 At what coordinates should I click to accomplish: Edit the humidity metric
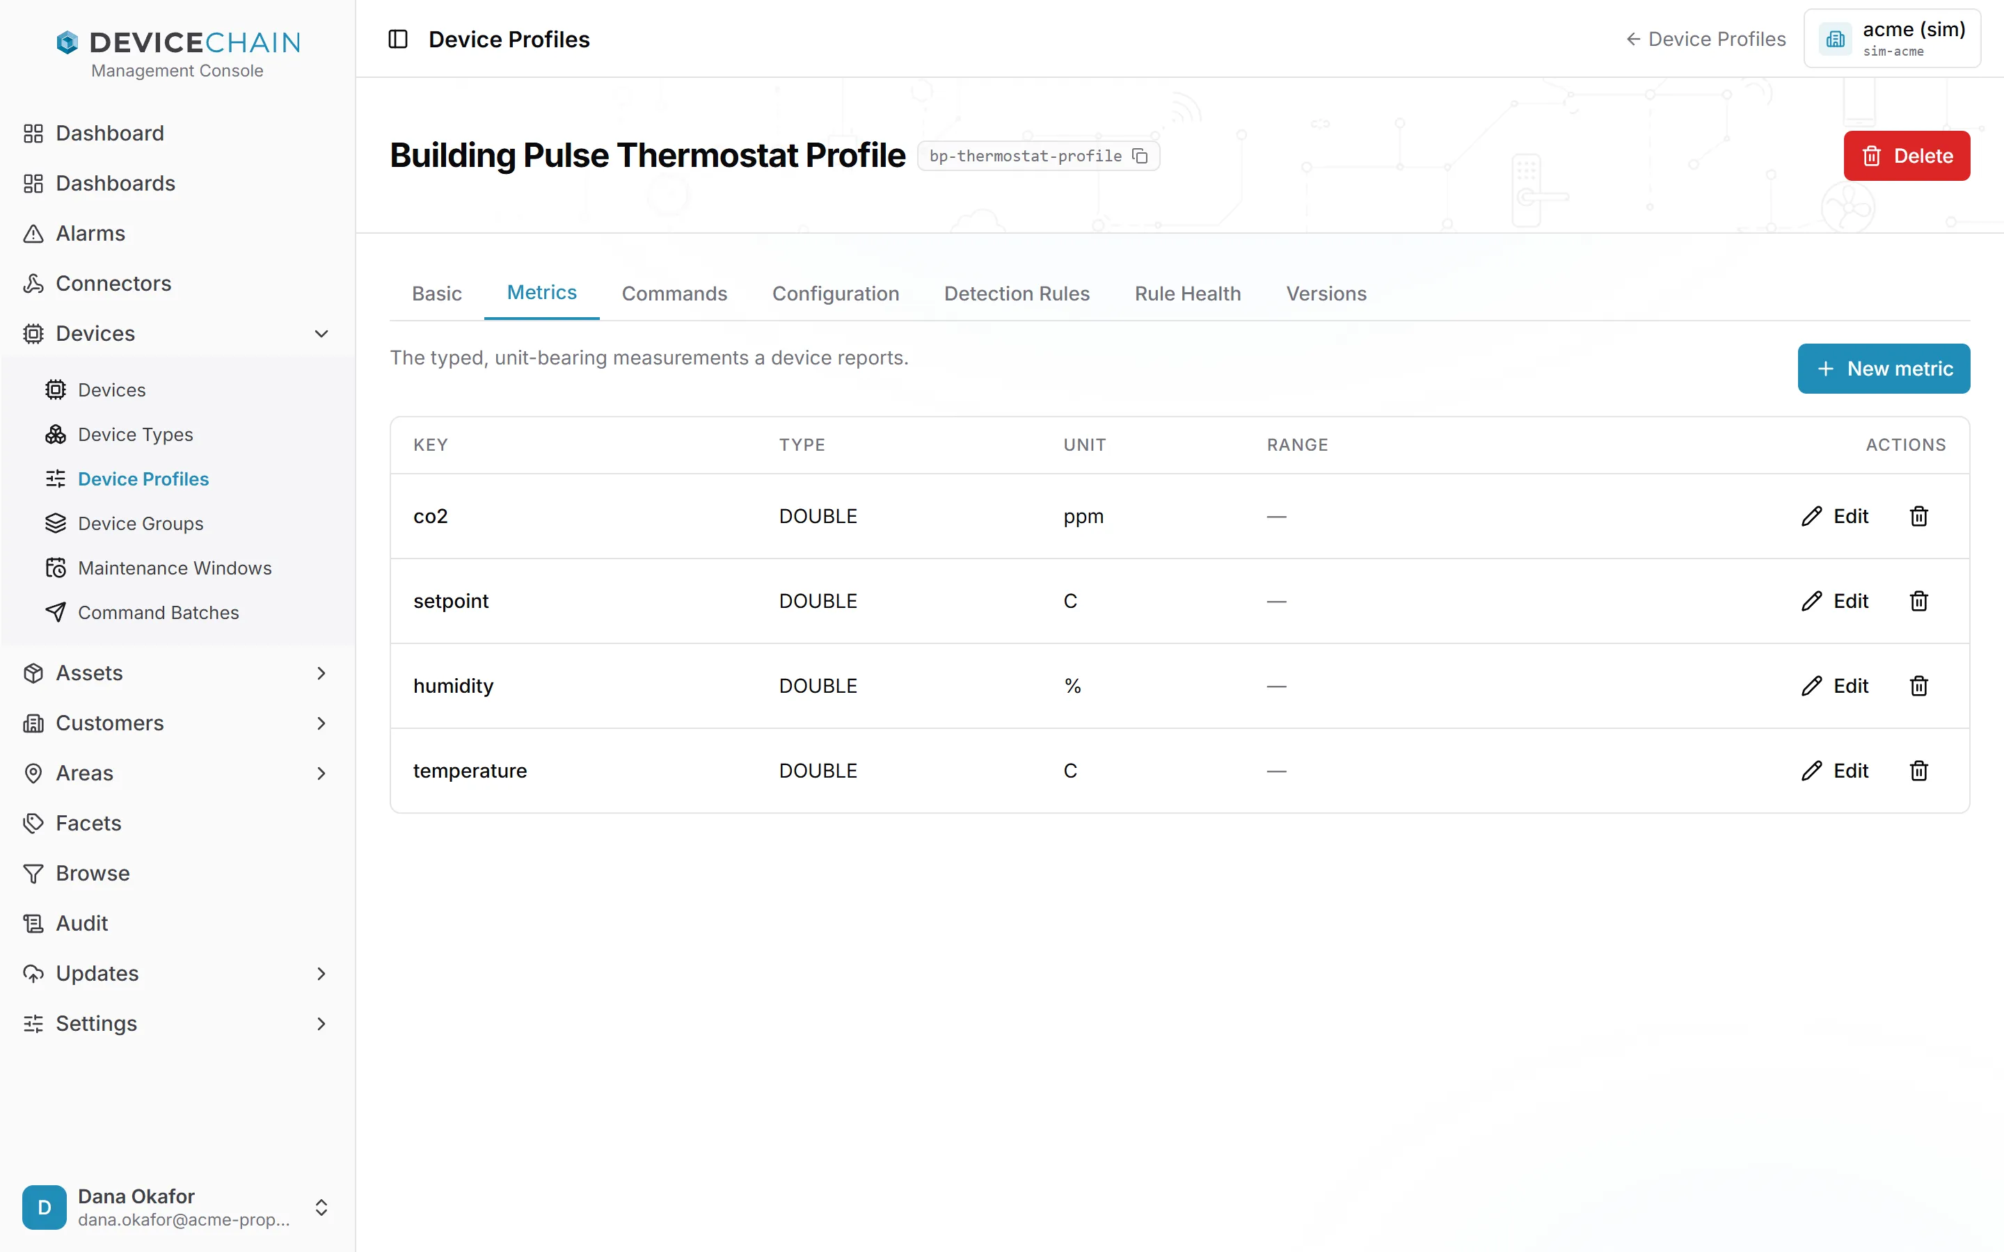[1834, 686]
